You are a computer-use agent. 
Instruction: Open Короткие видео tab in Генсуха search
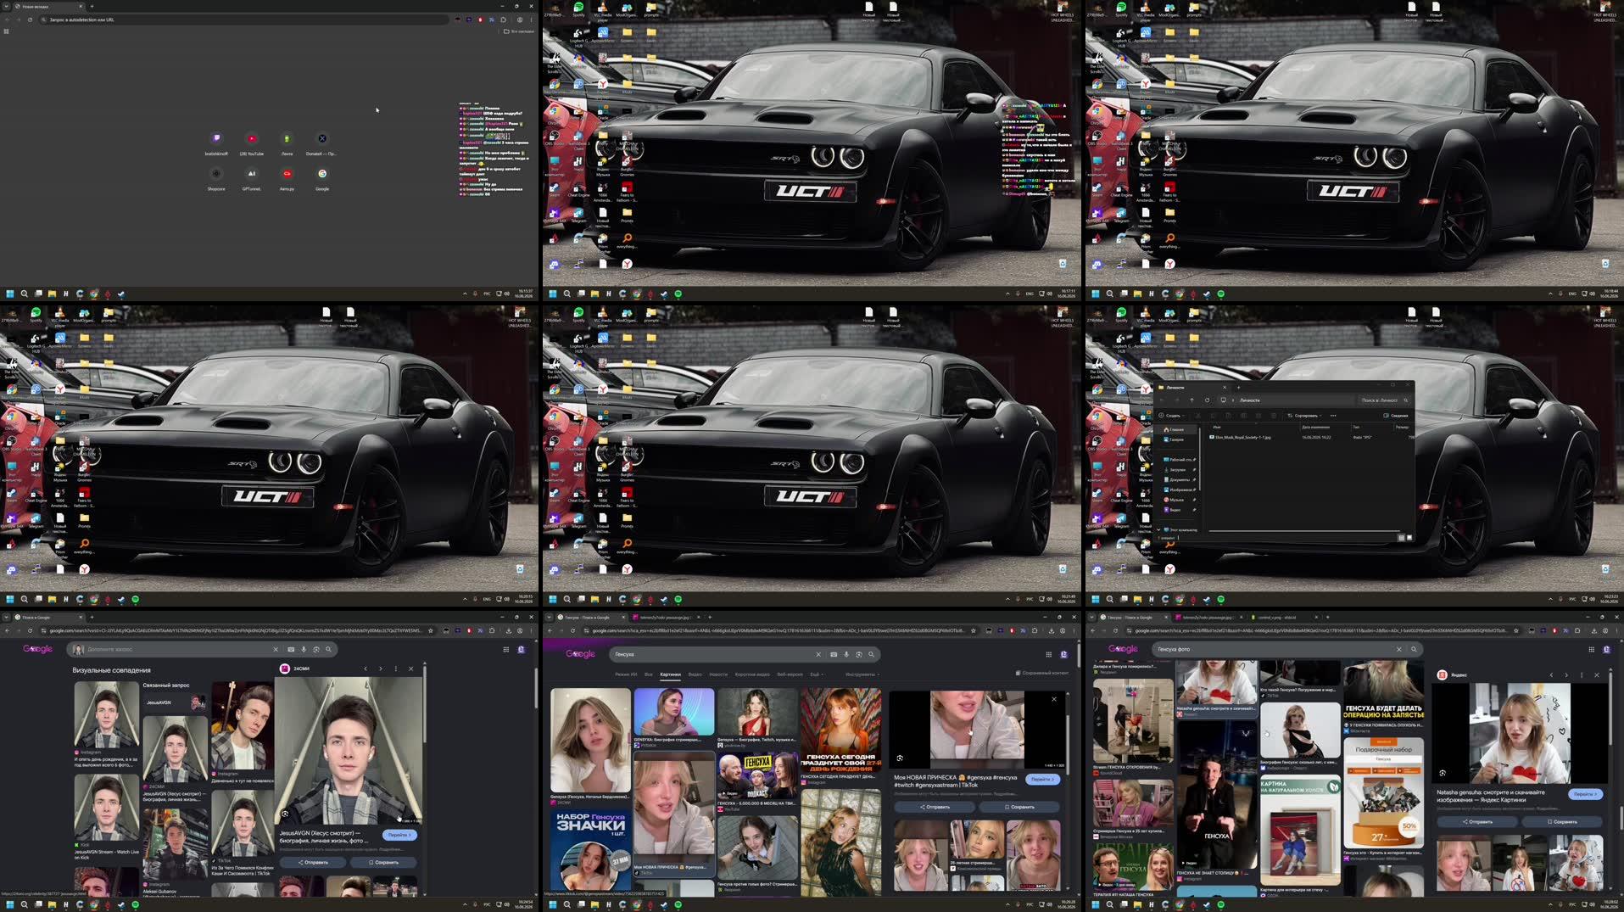click(x=753, y=674)
